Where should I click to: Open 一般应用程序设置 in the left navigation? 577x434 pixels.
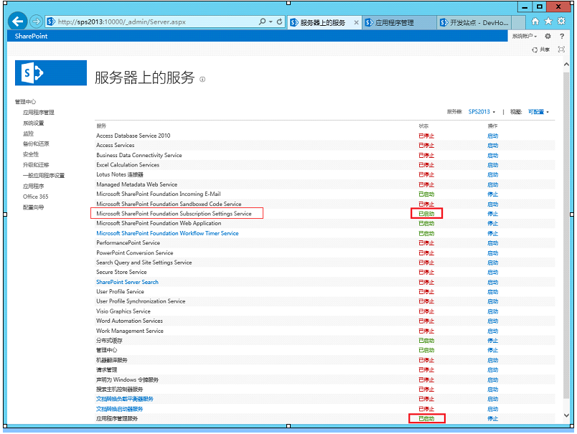[44, 176]
